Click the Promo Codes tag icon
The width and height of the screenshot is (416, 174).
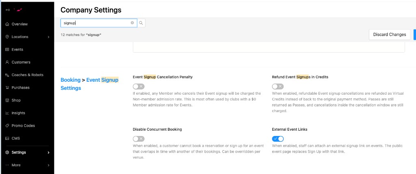[7, 125]
